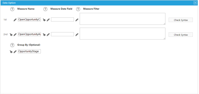Edit the 2nd measure date field with the pencil icon
The height and width of the screenshot is (94, 199).
(48, 35)
